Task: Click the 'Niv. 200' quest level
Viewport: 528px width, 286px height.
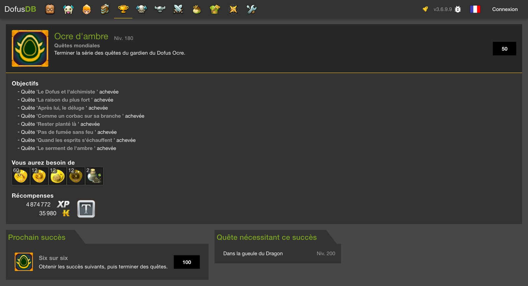Action: point(326,254)
